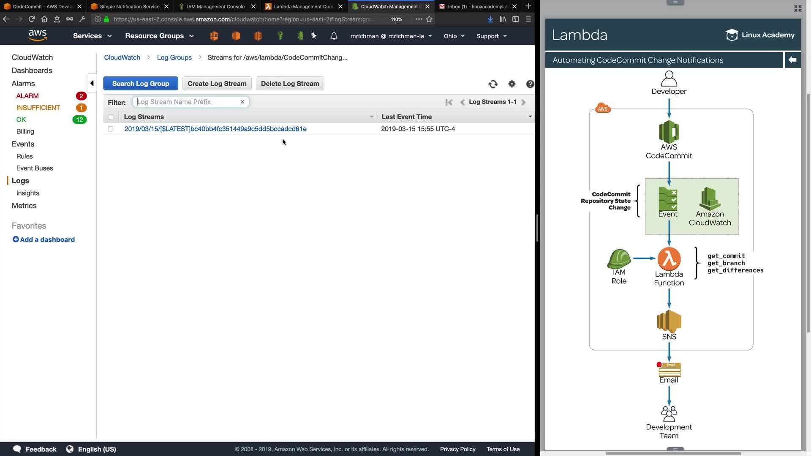Sort by the Last Event Time column arrow
Image resolution: width=811 pixels, height=456 pixels.
coord(530,117)
